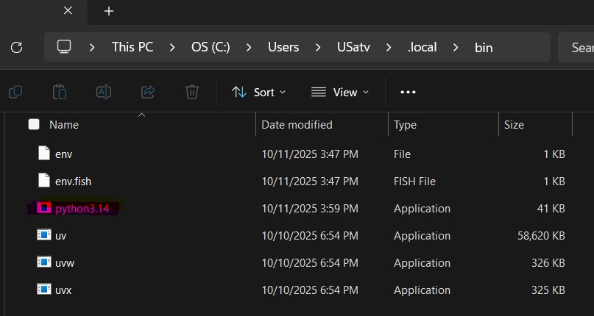Navigate to .local in the breadcrumb path
This screenshot has height=316, width=594.
[422, 47]
